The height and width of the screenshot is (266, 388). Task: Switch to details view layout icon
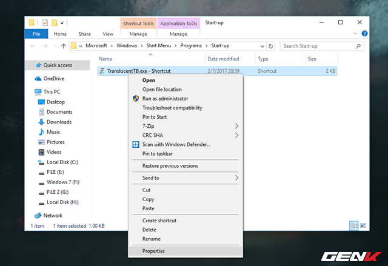[353, 225]
